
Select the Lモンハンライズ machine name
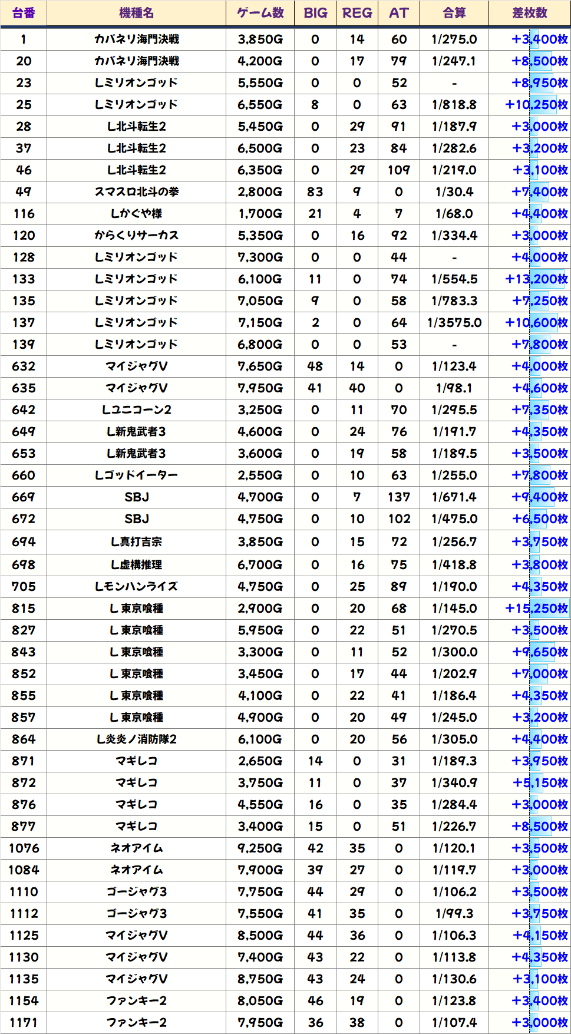click(x=136, y=587)
